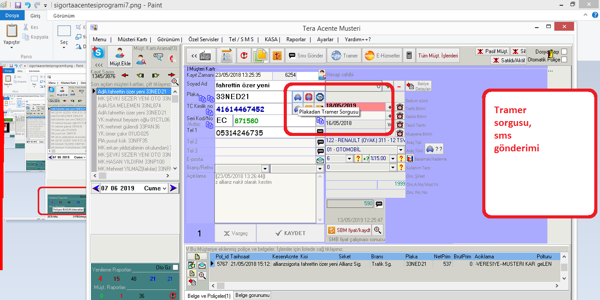The width and height of the screenshot is (600, 300).
Task: Click the SBM fiyat/kaydt magnifier icon
Action: pos(377,230)
